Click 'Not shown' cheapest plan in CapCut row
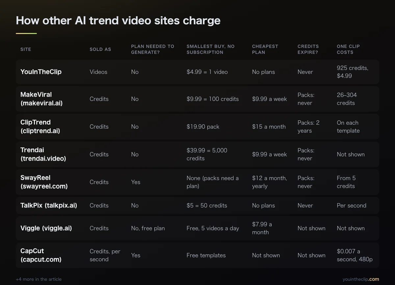The height and width of the screenshot is (285, 395). [266, 255]
